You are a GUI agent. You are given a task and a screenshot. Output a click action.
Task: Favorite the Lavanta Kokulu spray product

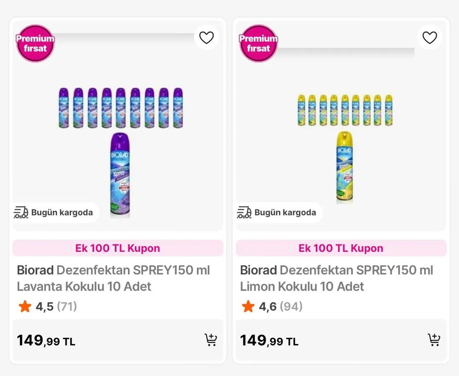(x=207, y=38)
